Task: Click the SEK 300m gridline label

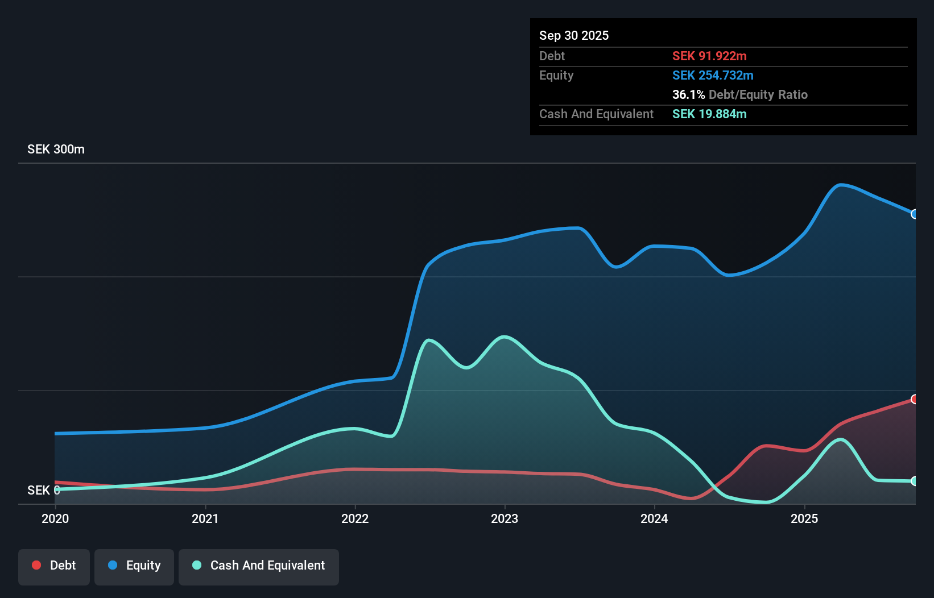Action: click(x=55, y=149)
